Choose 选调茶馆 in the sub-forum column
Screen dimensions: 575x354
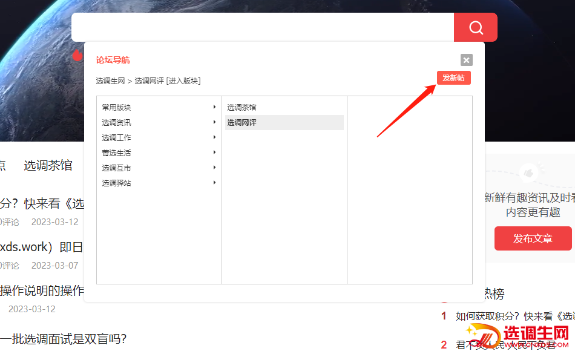[x=241, y=107]
